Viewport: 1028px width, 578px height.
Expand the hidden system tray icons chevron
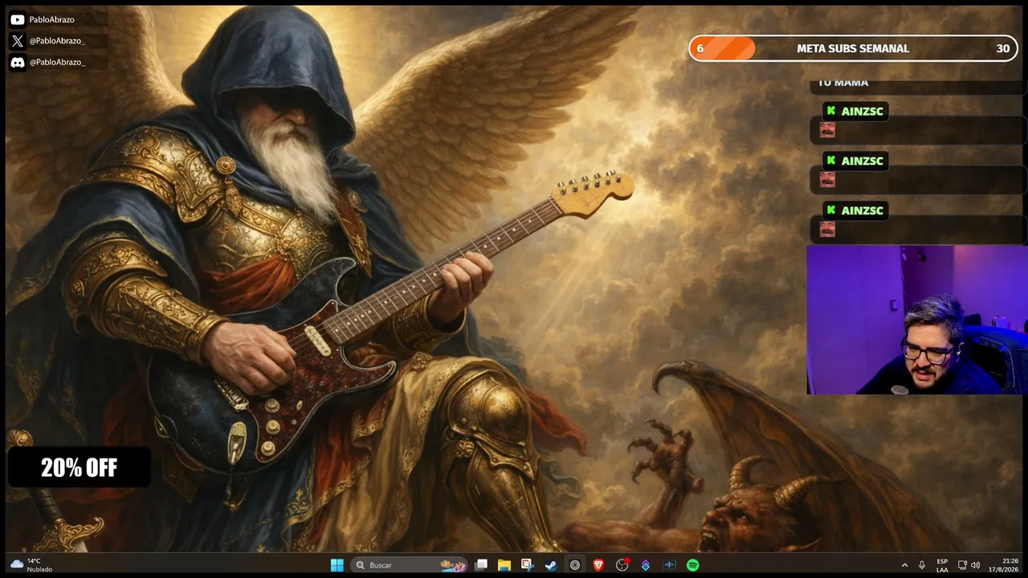[x=904, y=565]
